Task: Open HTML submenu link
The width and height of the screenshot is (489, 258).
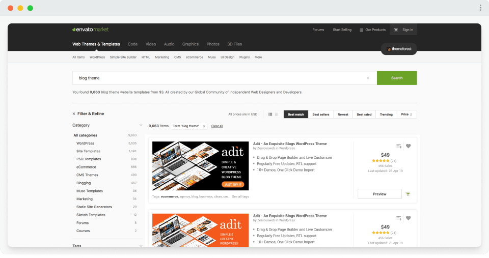Action: (x=146, y=58)
